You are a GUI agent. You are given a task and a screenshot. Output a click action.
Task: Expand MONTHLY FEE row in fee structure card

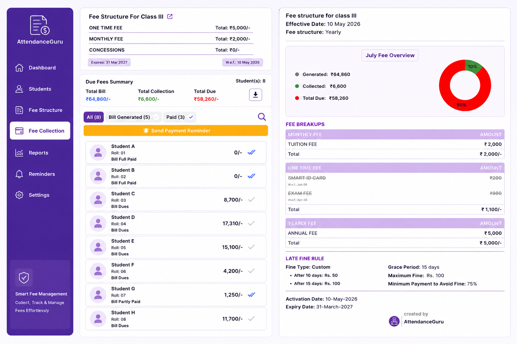pos(171,39)
